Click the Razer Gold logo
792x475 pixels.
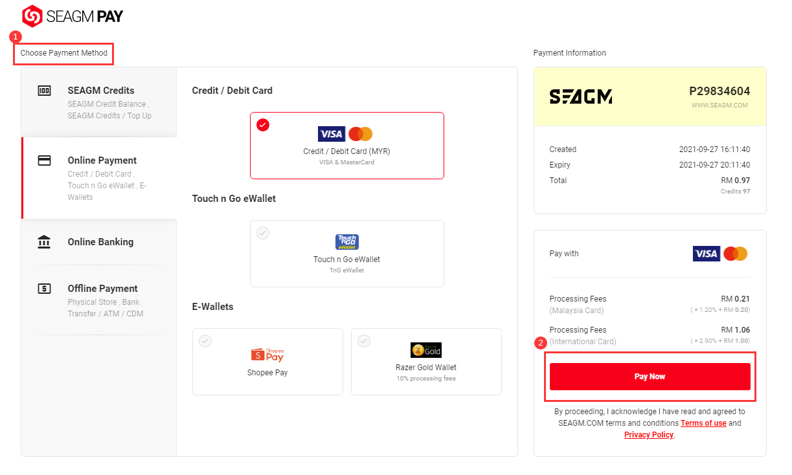coord(426,350)
